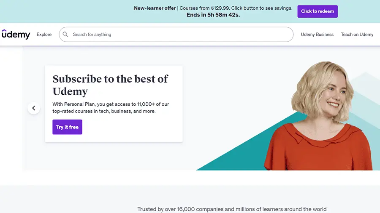Viewport: 380px width, 213px height.
Task: Click the teal triangle hero graphic
Action: pyautogui.click(x=236, y=156)
